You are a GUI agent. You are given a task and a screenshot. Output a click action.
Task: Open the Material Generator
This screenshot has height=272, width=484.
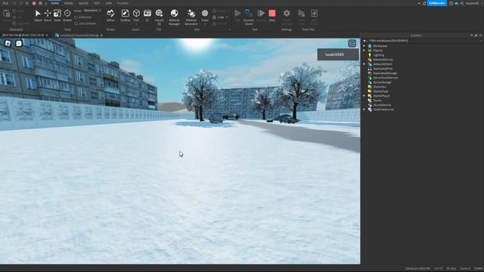[191, 17]
